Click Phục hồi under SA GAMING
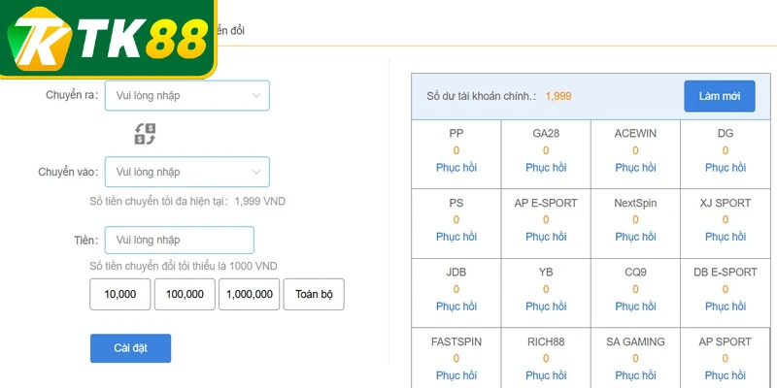 pyautogui.click(x=635, y=375)
